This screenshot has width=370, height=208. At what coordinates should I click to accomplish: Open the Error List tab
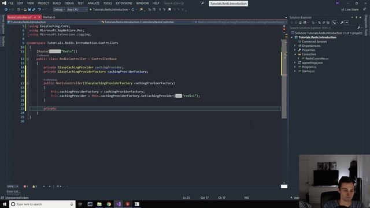coord(13,191)
